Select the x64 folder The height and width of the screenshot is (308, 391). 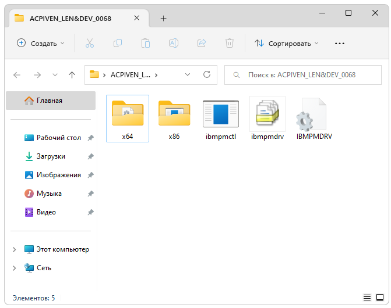(128, 119)
